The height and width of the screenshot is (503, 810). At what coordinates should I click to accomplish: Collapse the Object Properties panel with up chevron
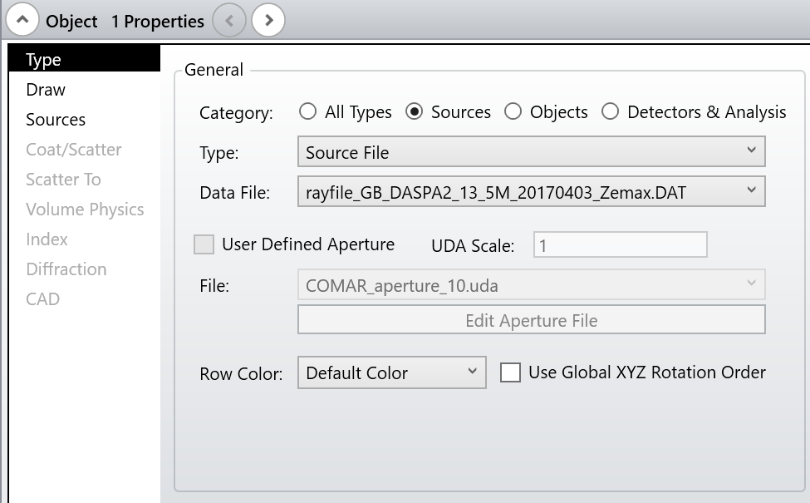tap(22, 20)
